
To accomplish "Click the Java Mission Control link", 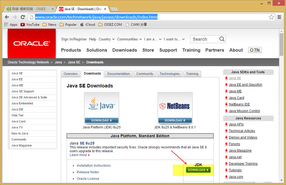I will pos(244,111).
